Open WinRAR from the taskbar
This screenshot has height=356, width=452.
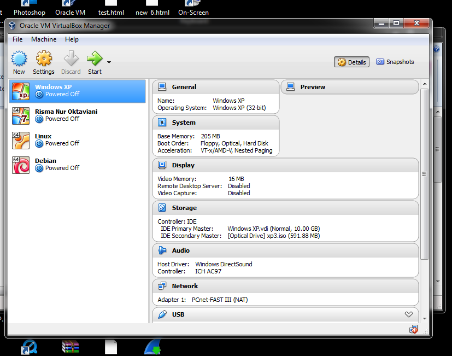pyautogui.click(x=70, y=346)
